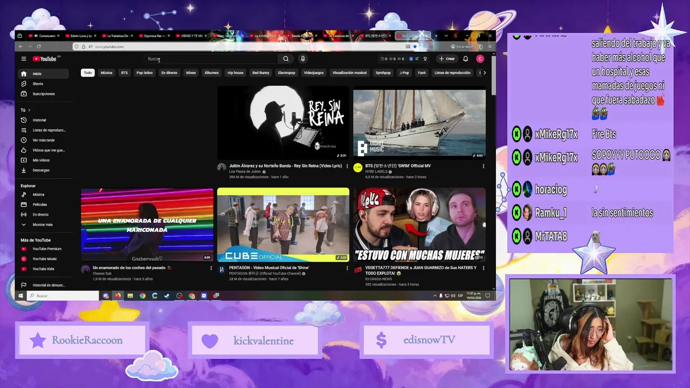Open File Explorer from the taskbar
Viewport: 690px width, 388px height.
[130, 296]
